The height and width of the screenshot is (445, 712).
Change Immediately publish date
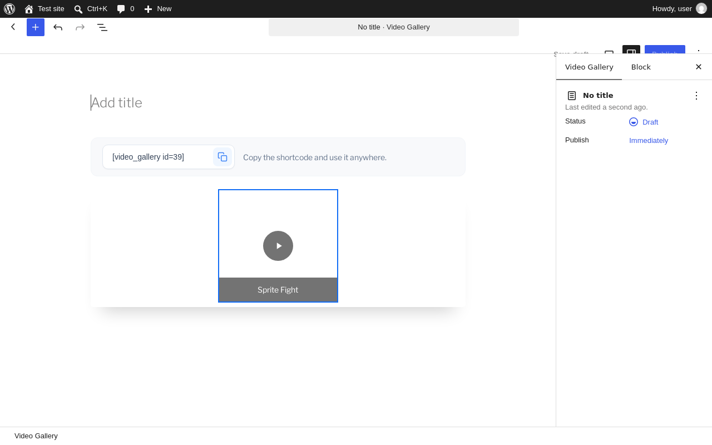[x=649, y=141]
